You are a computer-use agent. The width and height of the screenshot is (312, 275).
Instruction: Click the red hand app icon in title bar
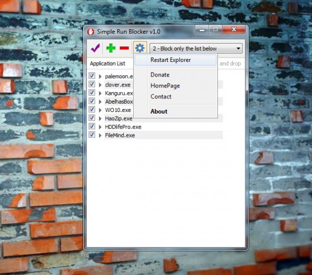pyautogui.click(x=90, y=32)
